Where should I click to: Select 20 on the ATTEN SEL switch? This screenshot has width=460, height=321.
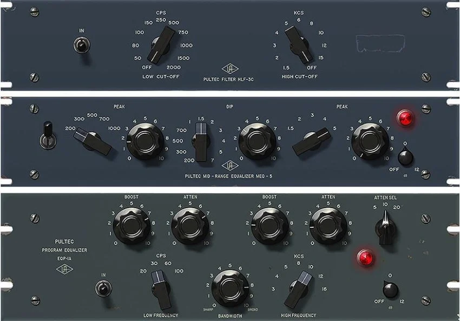pos(396,207)
